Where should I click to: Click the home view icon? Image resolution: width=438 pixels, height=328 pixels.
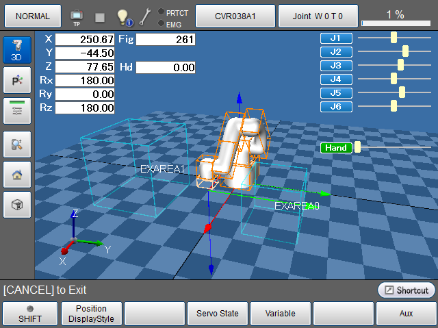[x=16, y=174]
